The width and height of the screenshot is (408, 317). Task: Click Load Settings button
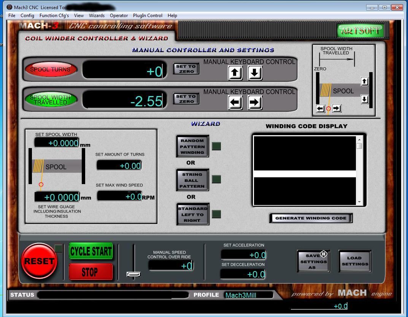pos(355,262)
